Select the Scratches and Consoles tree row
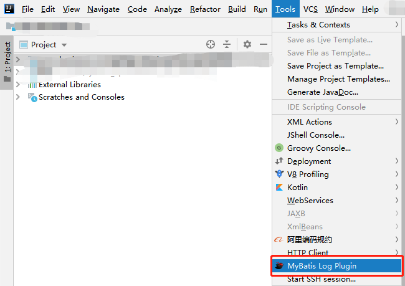The height and width of the screenshot is (286, 405). [142, 97]
